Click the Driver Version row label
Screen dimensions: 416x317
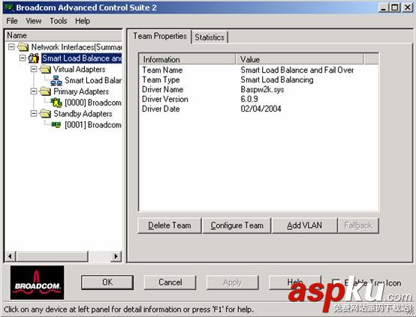click(165, 100)
